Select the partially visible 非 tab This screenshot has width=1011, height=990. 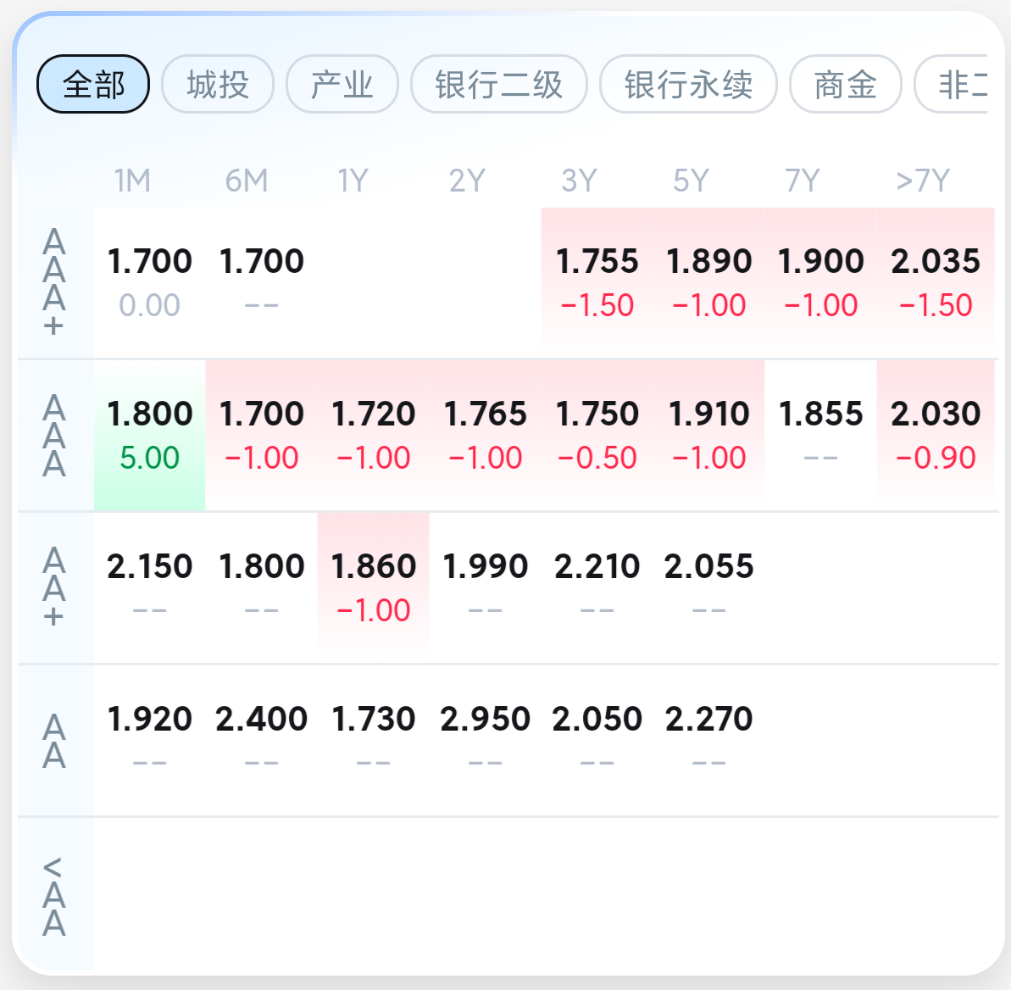pos(952,84)
